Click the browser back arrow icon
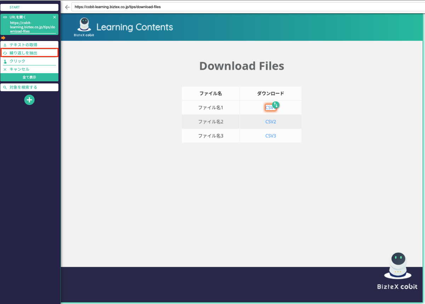The image size is (425, 304). pos(67,7)
